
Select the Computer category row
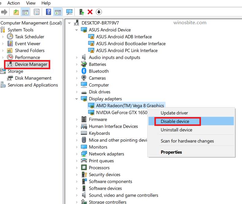pos(99,85)
